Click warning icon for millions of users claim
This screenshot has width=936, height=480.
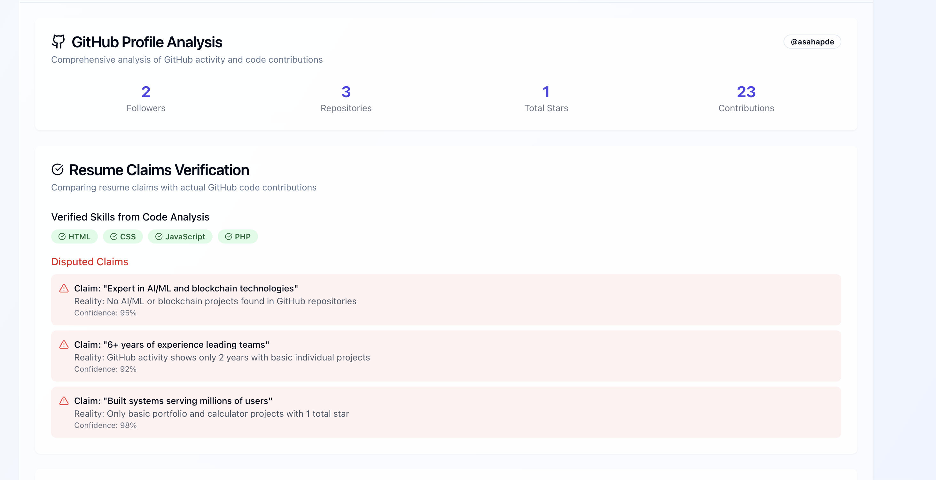click(64, 401)
